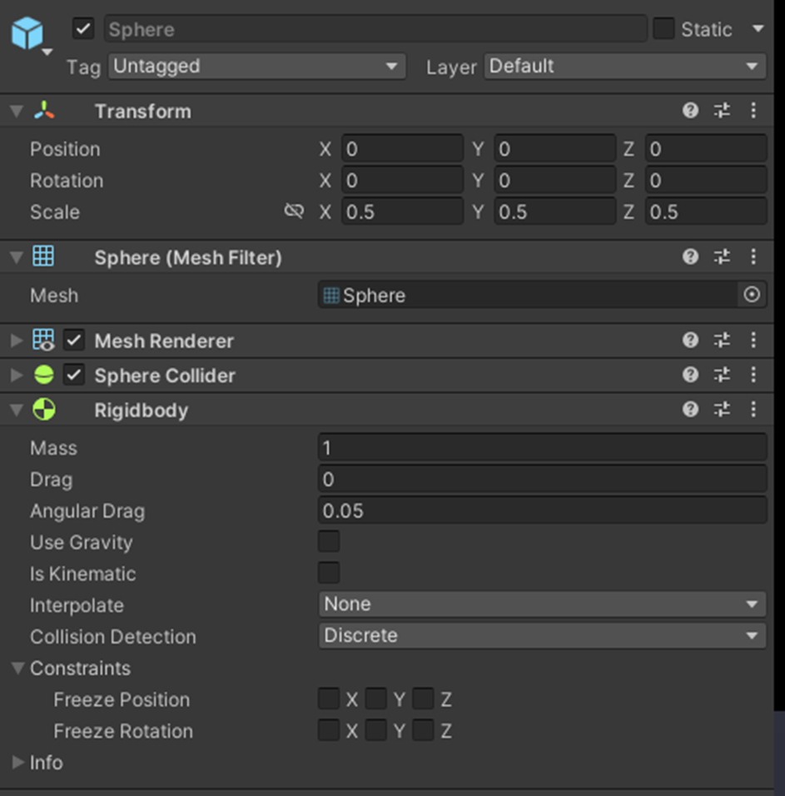Check Freeze Rotation Y
785x796 pixels.
[x=376, y=730]
